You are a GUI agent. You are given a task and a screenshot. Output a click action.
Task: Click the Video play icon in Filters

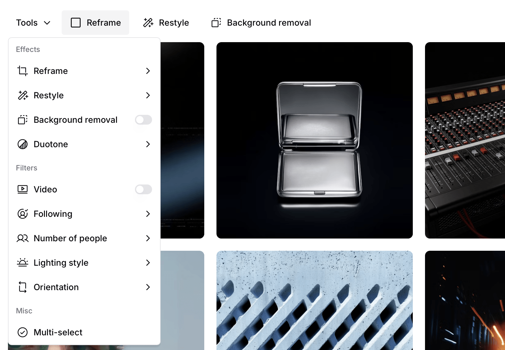pyautogui.click(x=23, y=189)
